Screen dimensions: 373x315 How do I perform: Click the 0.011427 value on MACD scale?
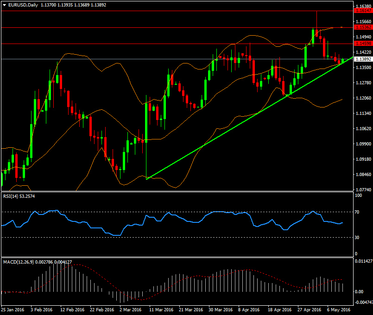(x=363, y=262)
